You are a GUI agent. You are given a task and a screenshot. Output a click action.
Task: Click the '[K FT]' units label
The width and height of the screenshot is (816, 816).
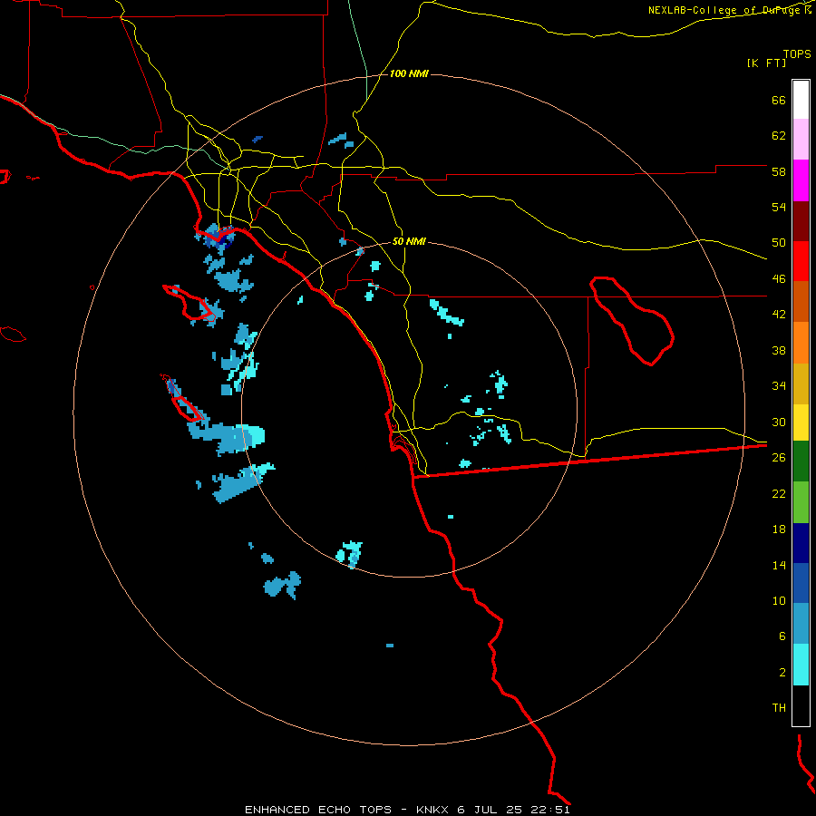[766, 63]
